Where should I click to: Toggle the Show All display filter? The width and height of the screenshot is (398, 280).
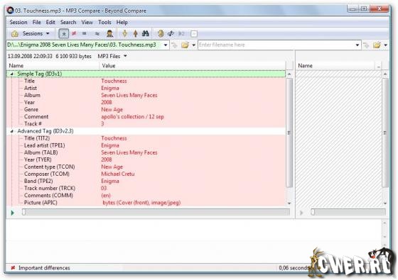pos(63,33)
